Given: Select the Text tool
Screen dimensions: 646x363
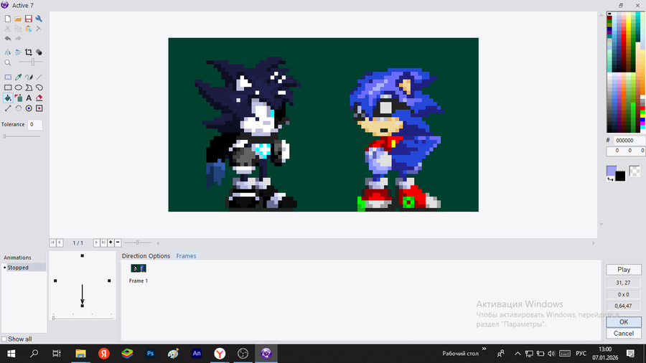Looking at the screenshot, I should point(29,98).
